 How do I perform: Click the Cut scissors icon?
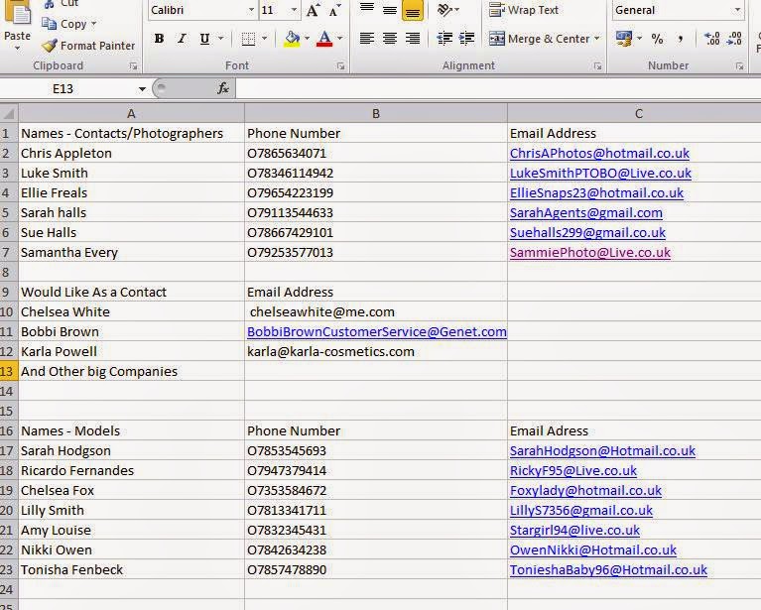click(x=49, y=4)
